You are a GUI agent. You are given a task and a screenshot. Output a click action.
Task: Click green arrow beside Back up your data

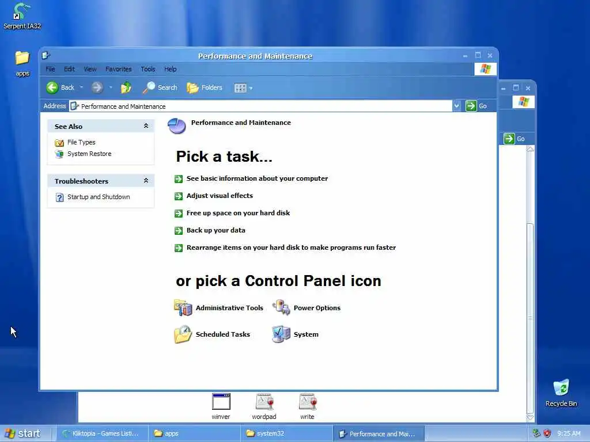(179, 231)
